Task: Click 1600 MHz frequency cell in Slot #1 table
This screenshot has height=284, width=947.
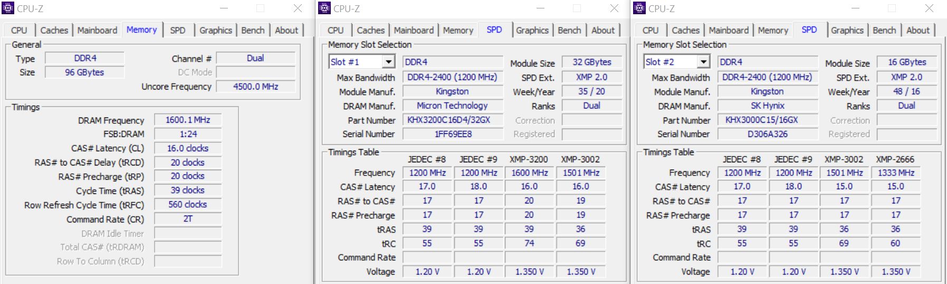Action: (529, 173)
